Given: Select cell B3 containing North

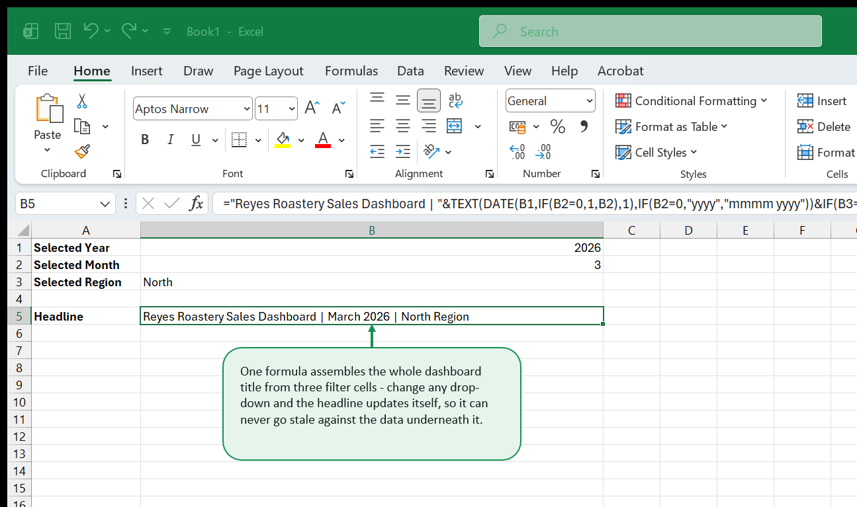Looking at the screenshot, I should (x=372, y=282).
